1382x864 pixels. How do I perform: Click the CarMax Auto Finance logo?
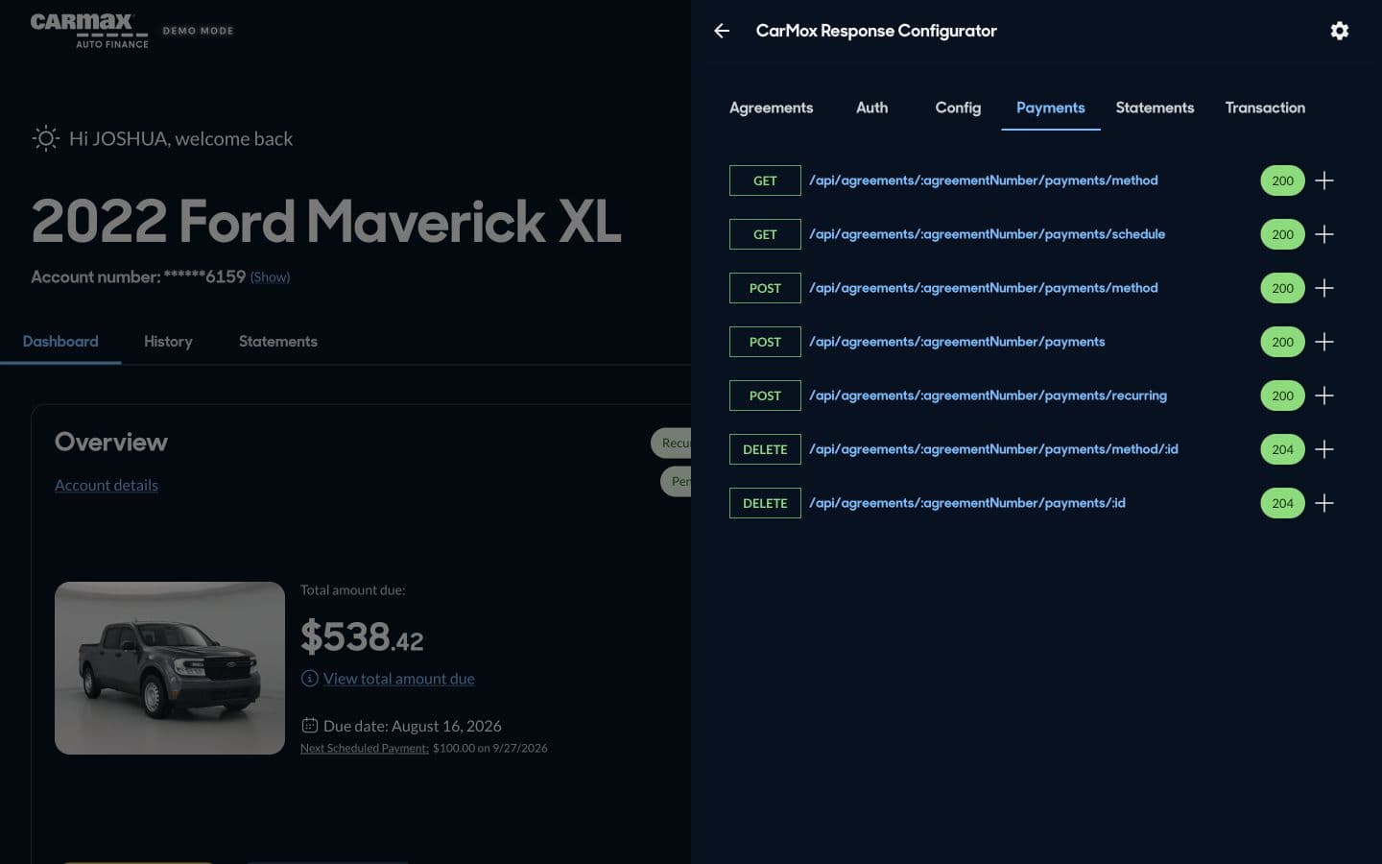pos(89,30)
